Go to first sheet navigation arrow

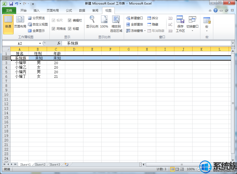[4, 164]
